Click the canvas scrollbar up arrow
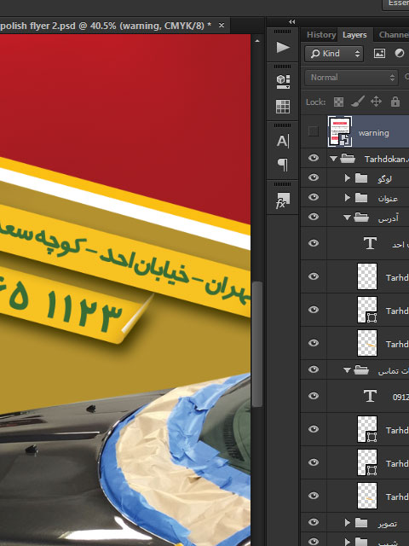The height and width of the screenshot is (546, 409). [257, 41]
